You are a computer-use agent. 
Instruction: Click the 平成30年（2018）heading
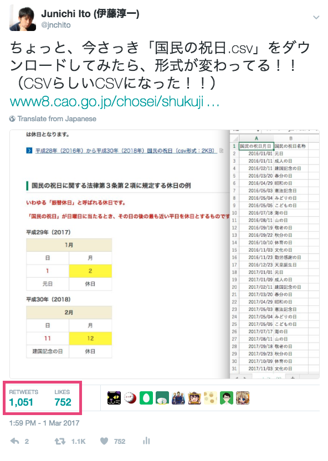tap(49, 299)
